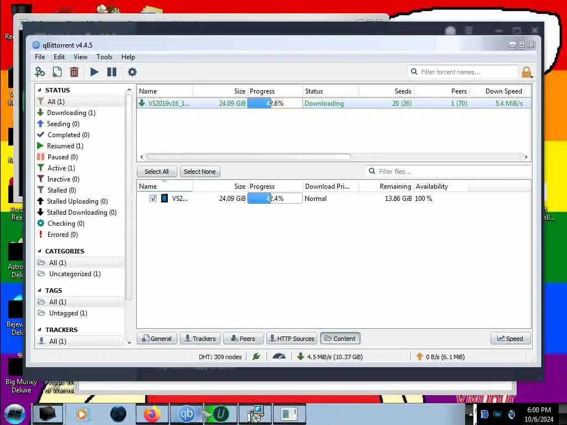Open the File menu
Viewport: 567px width, 425px height.
(x=40, y=57)
